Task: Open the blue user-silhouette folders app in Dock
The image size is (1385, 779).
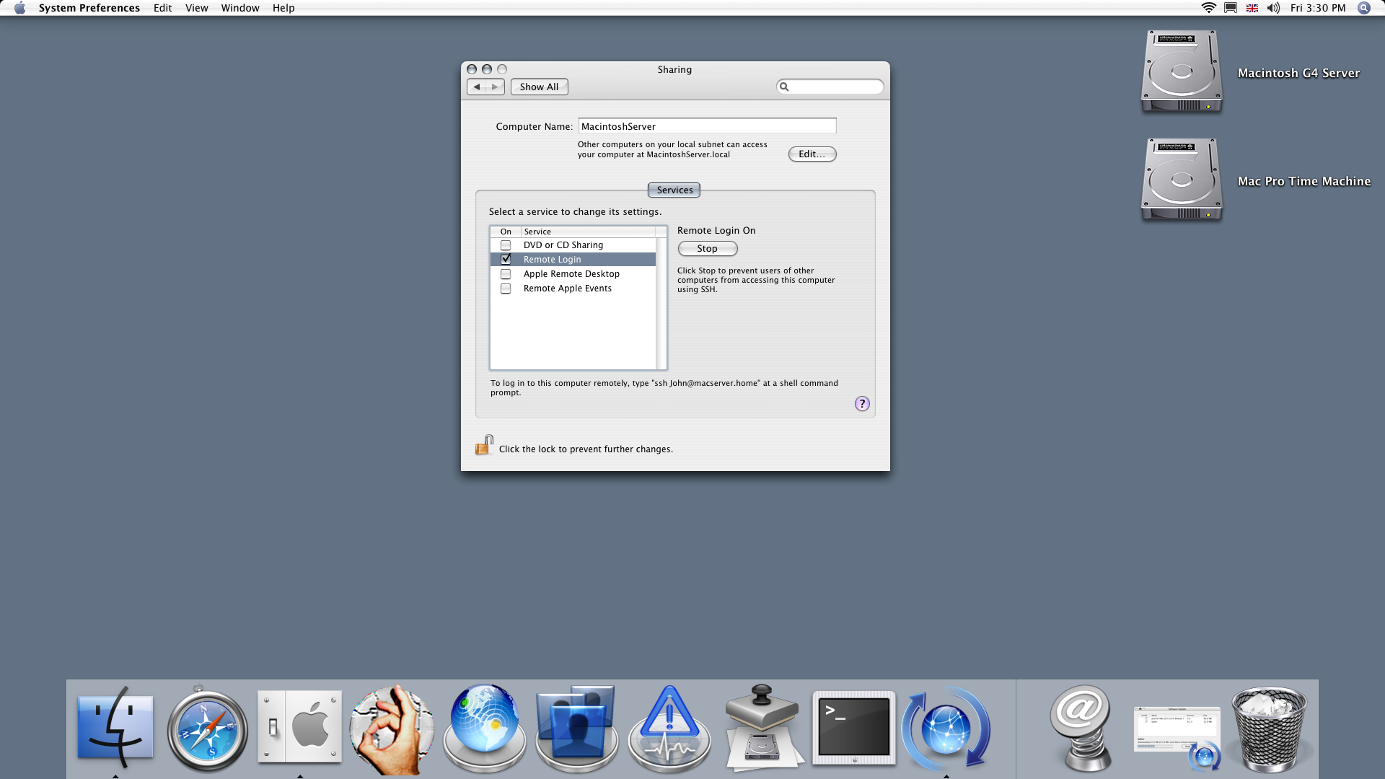Action: tap(576, 729)
